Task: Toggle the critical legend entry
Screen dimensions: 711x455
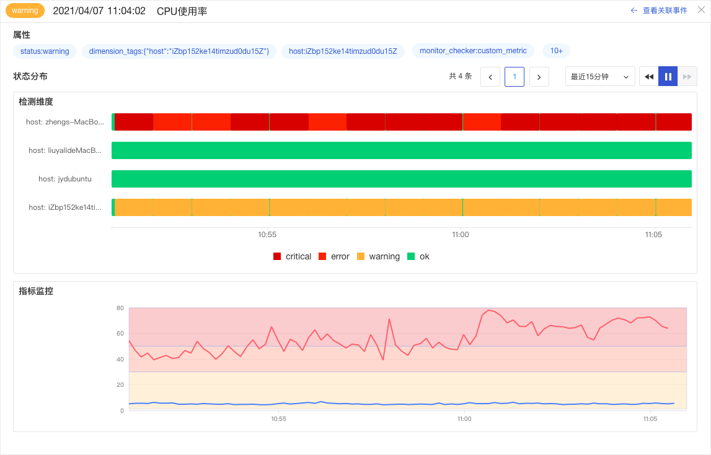Action: [x=293, y=256]
